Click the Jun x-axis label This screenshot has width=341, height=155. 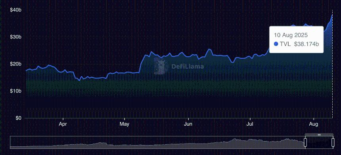[188, 124]
